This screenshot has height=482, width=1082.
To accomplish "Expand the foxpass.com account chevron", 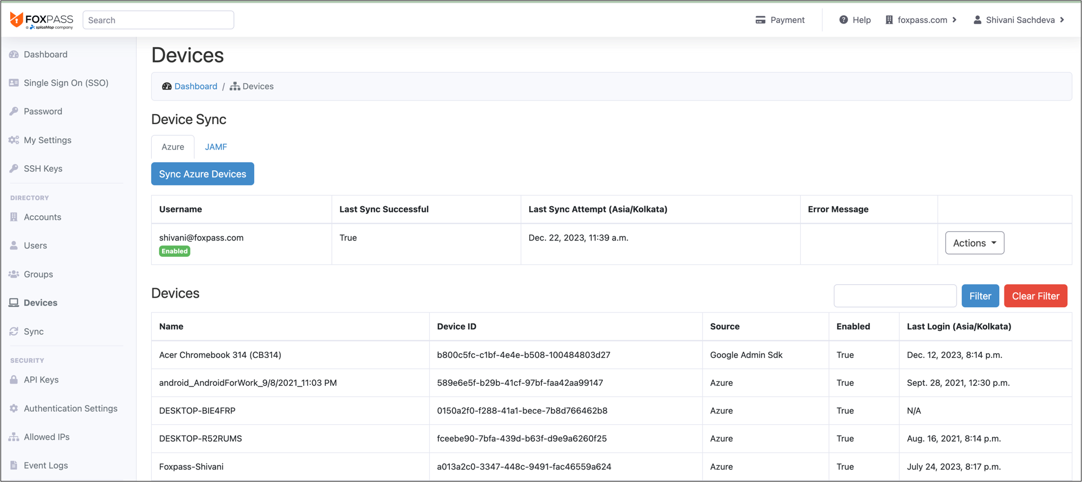I will (954, 20).
